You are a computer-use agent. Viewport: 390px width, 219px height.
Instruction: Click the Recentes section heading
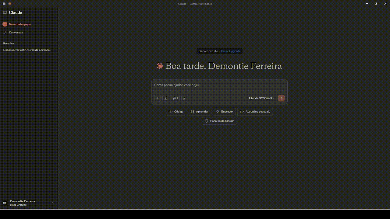[x=9, y=43]
